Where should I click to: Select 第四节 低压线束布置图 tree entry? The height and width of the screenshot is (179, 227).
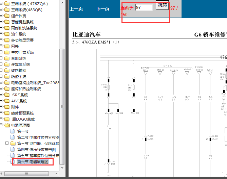click(x=37, y=150)
